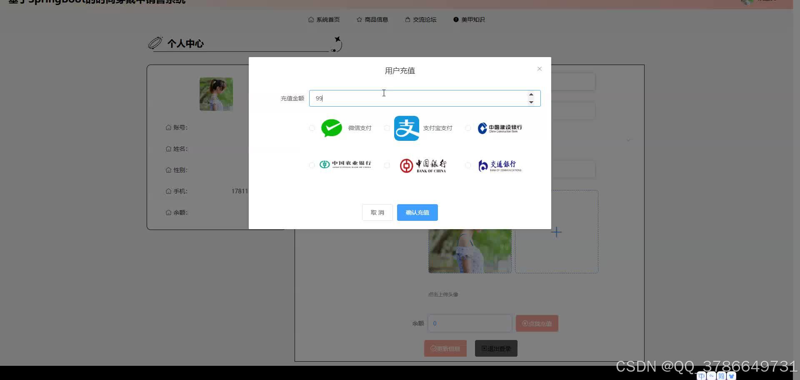Click the 确认充值 button
The image size is (800, 380).
[x=417, y=212]
